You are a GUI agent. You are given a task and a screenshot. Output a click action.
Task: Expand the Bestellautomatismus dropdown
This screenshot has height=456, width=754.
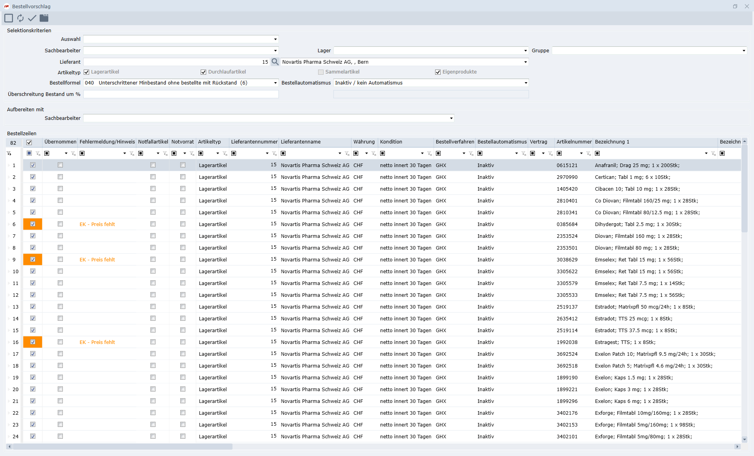(x=525, y=83)
